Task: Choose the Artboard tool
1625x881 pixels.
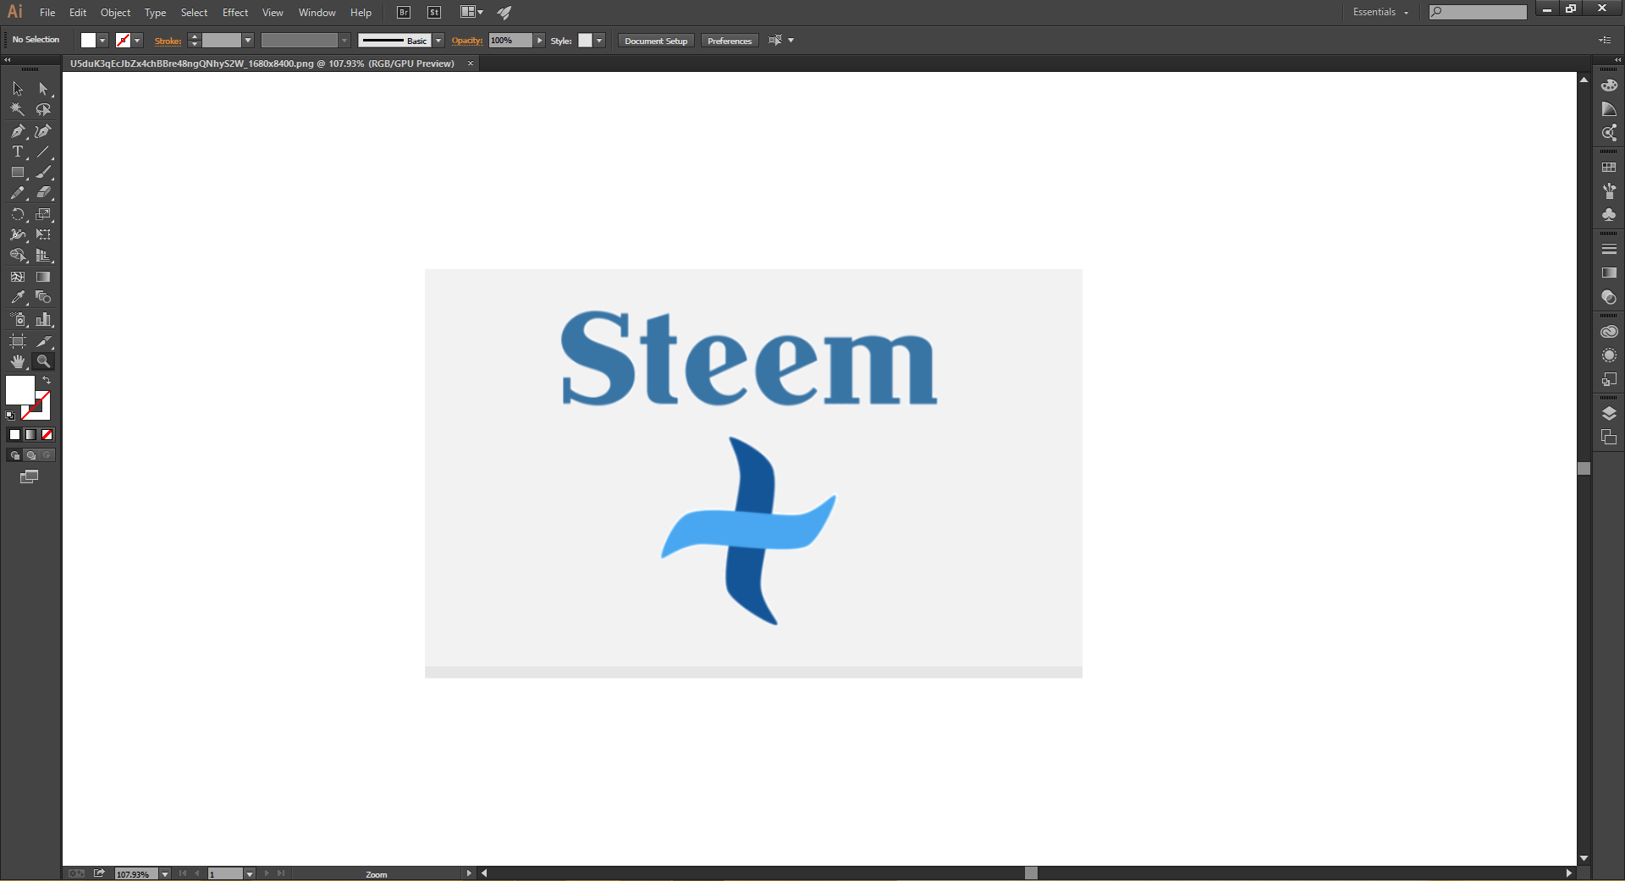Action: 18,341
